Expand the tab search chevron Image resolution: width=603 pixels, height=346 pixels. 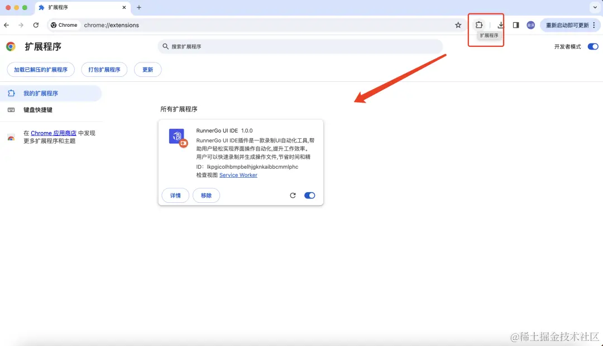click(x=595, y=7)
